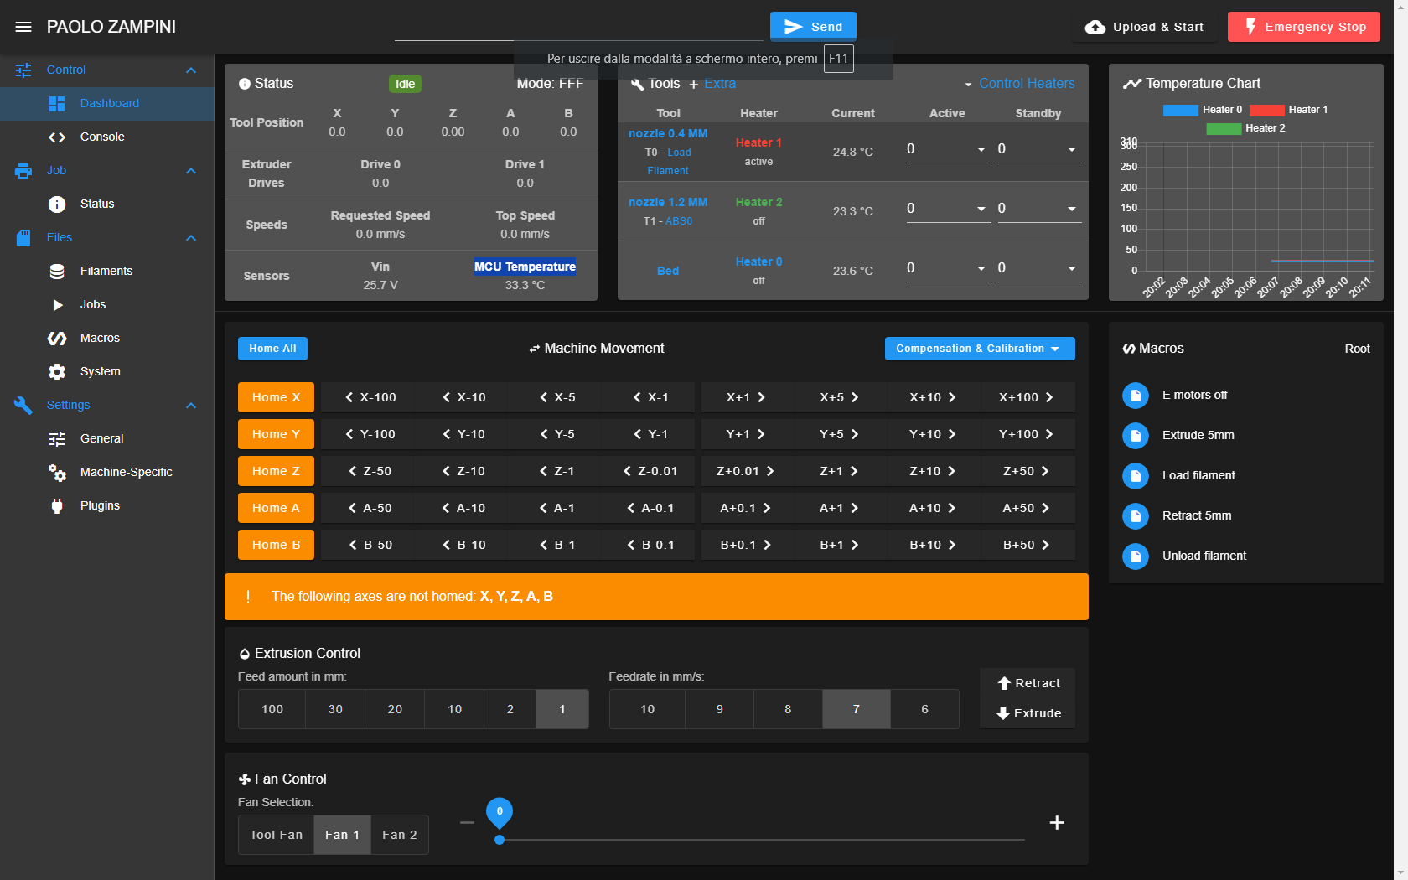This screenshot has height=880, width=1408.
Task: Click the Emergency Stop button
Action: pos(1304,27)
